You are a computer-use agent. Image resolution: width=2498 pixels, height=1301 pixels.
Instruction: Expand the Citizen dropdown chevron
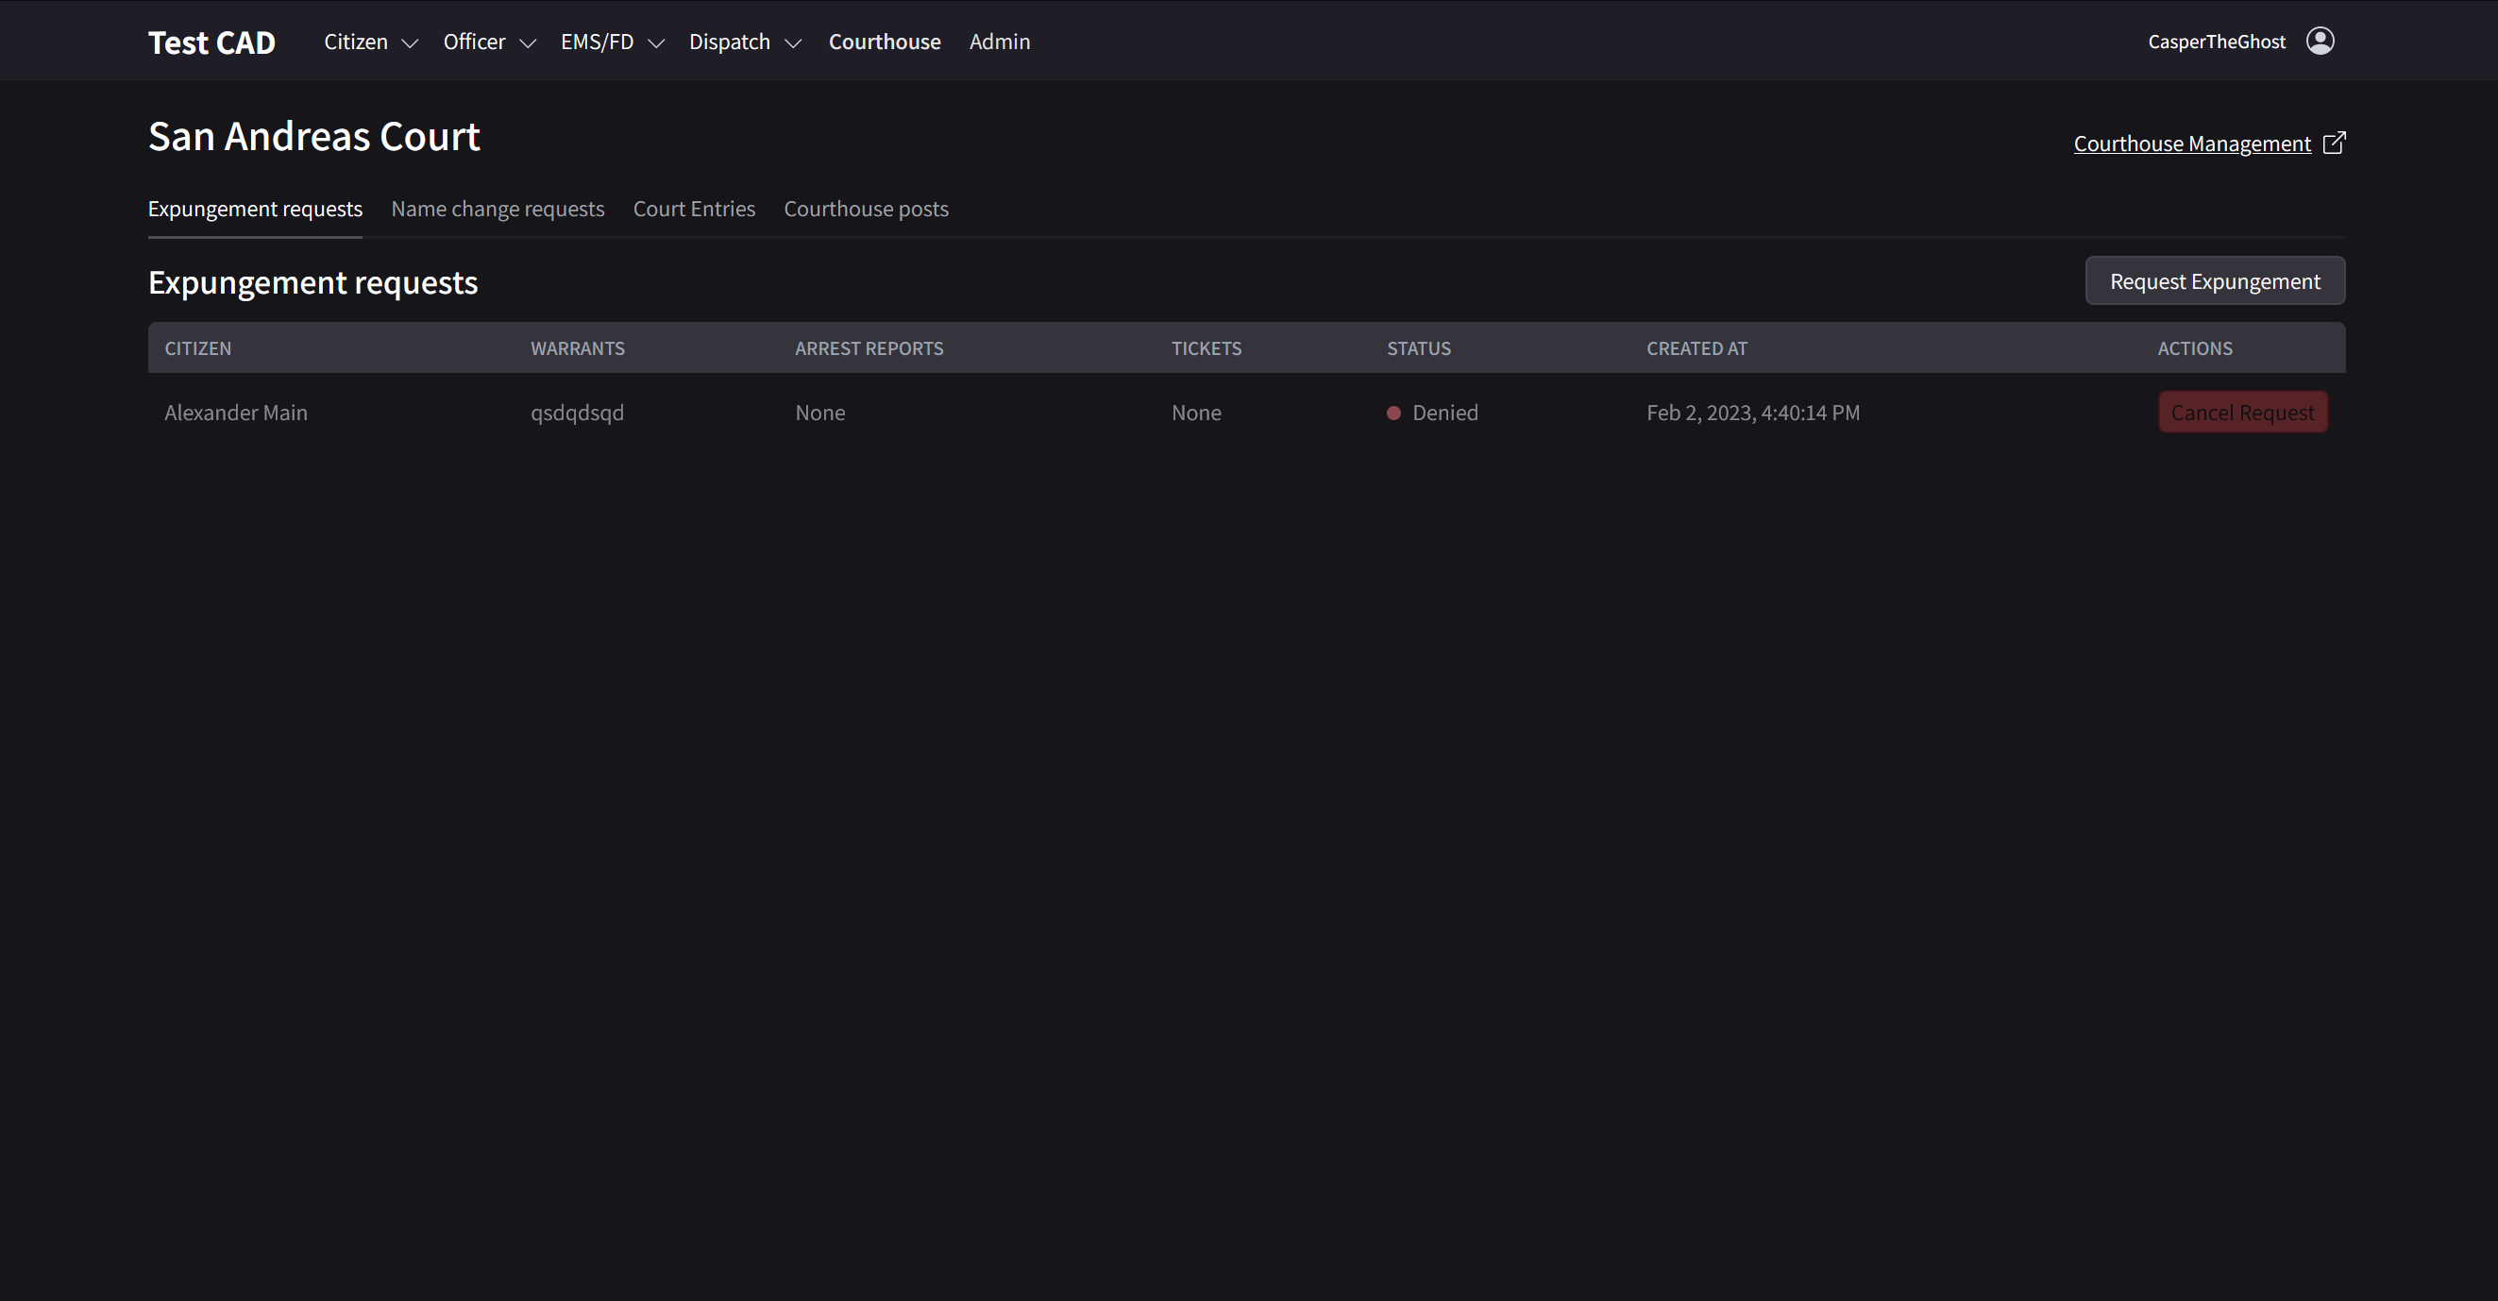[409, 43]
